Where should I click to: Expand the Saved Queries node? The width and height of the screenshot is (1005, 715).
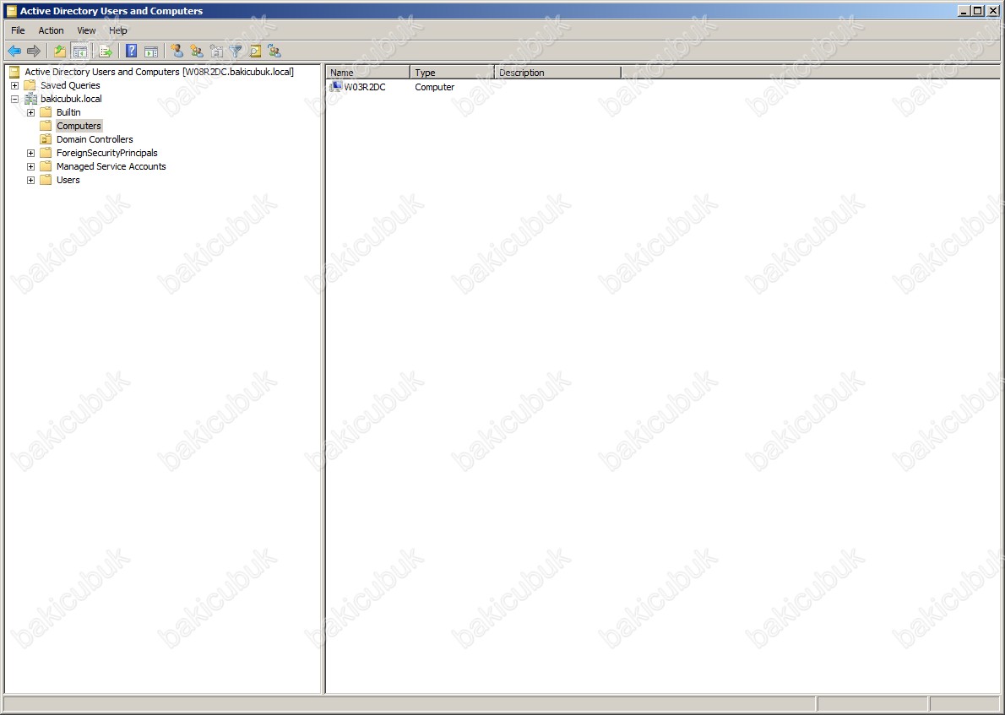[14, 85]
